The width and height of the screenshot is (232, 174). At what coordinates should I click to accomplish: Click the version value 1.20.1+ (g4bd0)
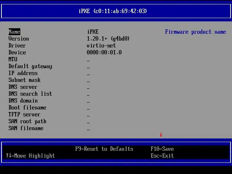click(108, 39)
